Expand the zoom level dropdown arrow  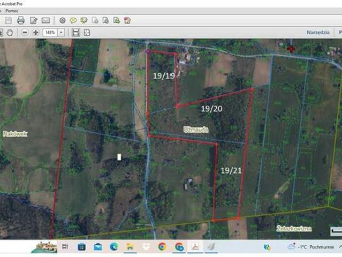61,33
